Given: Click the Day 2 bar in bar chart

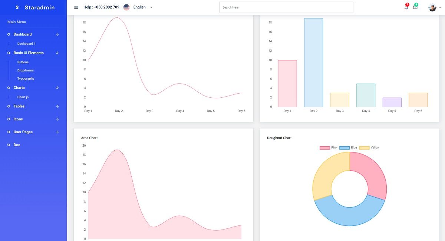Looking at the screenshot, I should tap(313, 63).
